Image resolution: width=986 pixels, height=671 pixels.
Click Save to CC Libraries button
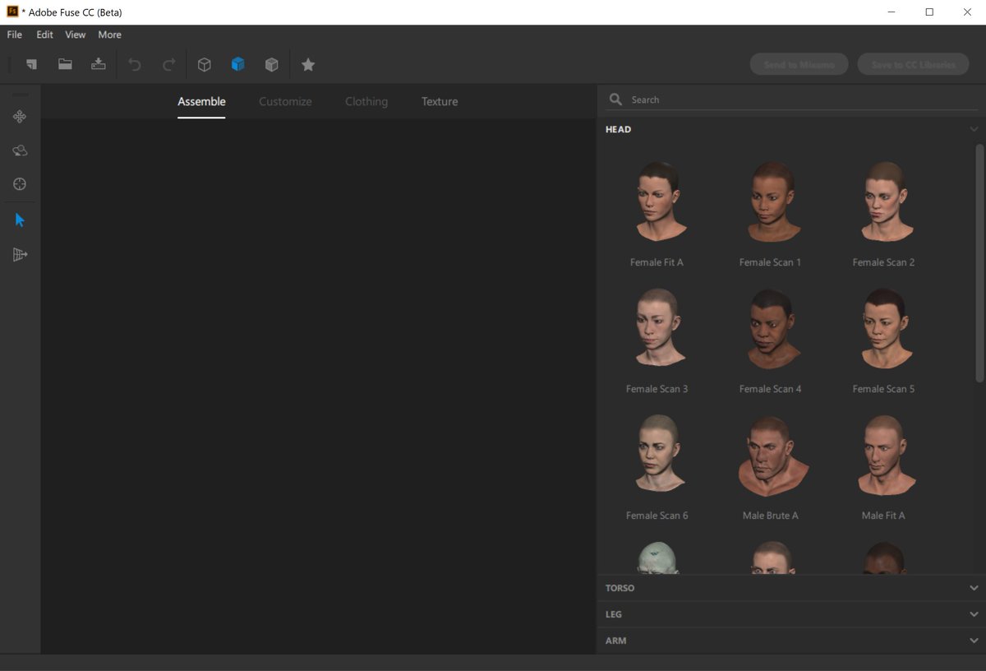pyautogui.click(x=913, y=64)
